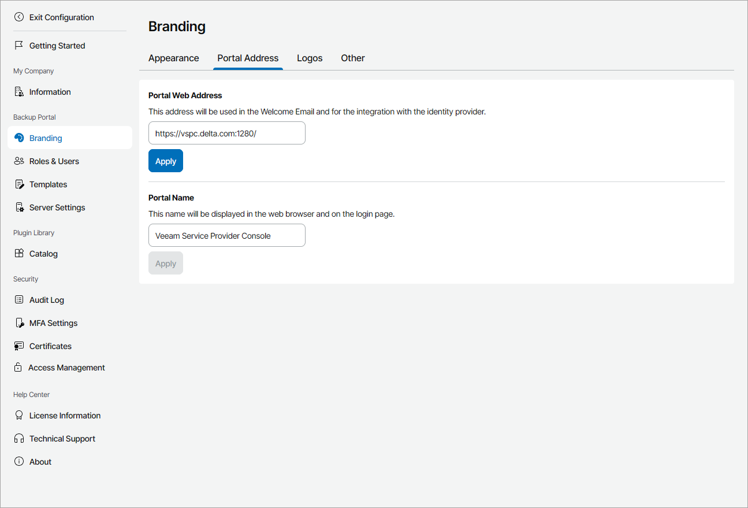Click the Getting Started flag icon
Viewport: 748px width, 508px height.
19,46
